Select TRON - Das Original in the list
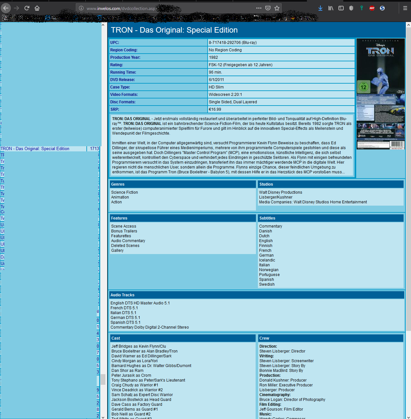 click(x=35, y=149)
